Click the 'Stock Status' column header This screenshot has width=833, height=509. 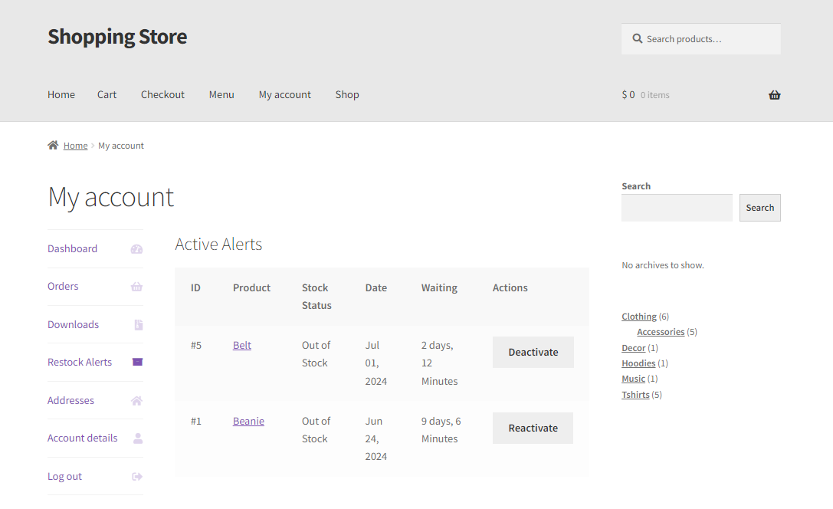[316, 297]
